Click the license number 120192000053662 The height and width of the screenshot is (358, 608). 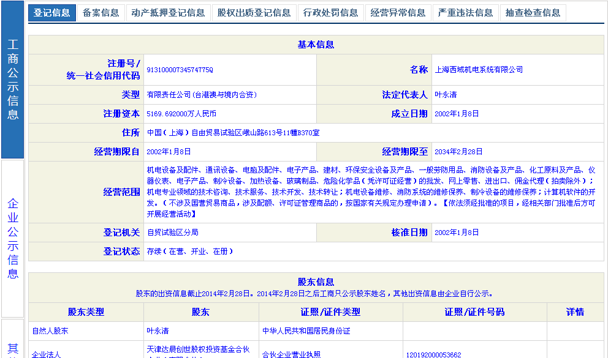[433, 354]
